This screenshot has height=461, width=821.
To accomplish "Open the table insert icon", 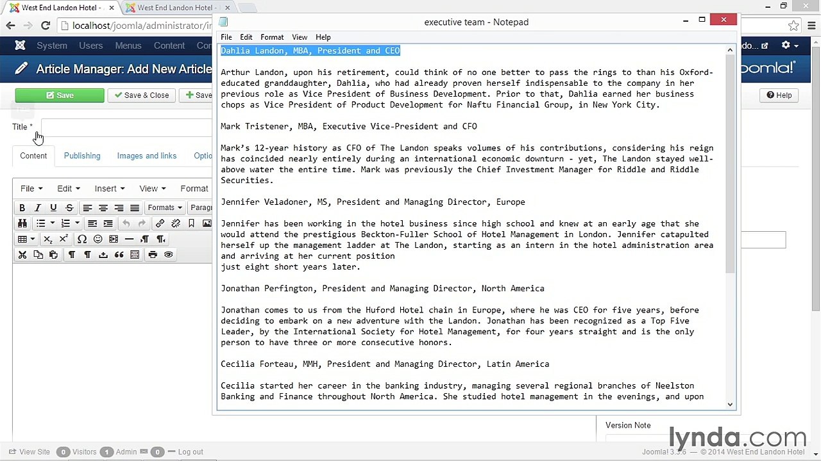I will pos(22,239).
